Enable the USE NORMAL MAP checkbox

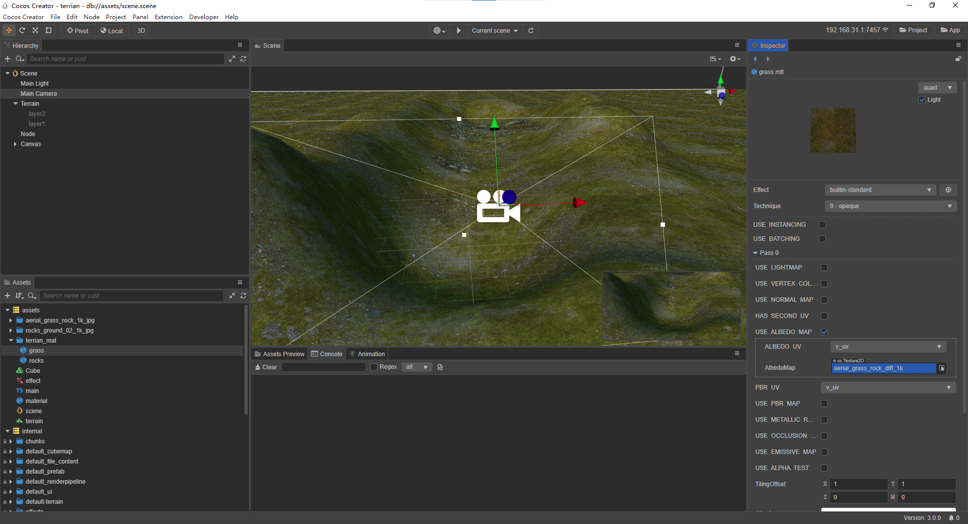(x=824, y=300)
